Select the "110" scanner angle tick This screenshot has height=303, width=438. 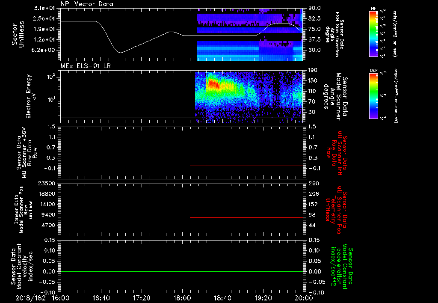[313, 91]
